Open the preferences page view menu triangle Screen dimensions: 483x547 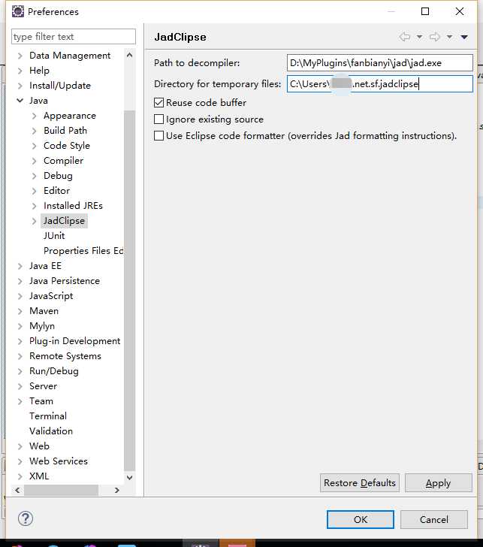coord(464,37)
